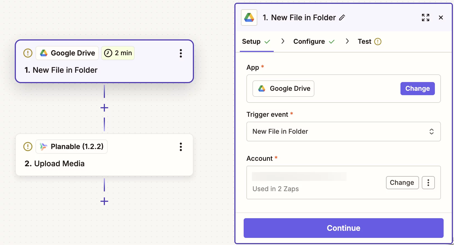Click the purple Change app button
This screenshot has height=245, width=454.
coord(418,89)
